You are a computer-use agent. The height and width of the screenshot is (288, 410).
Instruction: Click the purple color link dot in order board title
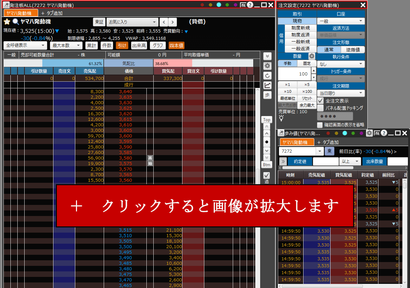click(236, 5)
